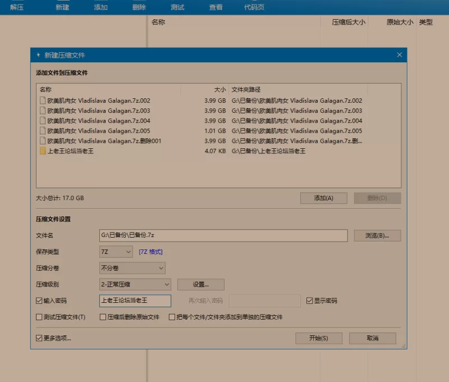The width and height of the screenshot is (449, 382).
Task: Click the dialog title icon beside 新建压缩文件
Action: 38,55
